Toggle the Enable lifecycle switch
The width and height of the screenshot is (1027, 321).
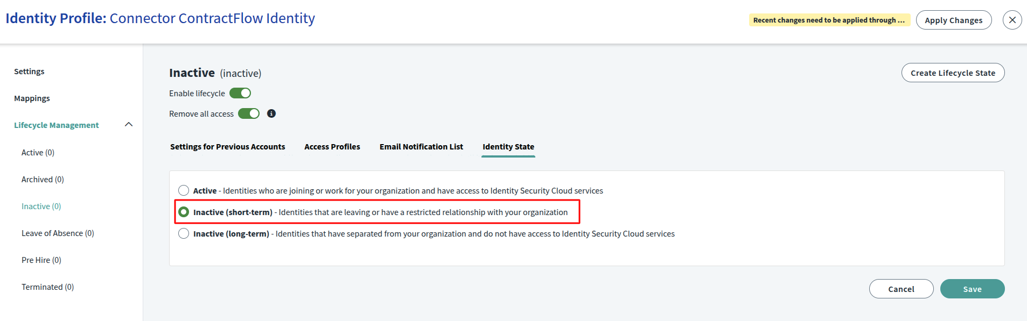pyautogui.click(x=240, y=93)
